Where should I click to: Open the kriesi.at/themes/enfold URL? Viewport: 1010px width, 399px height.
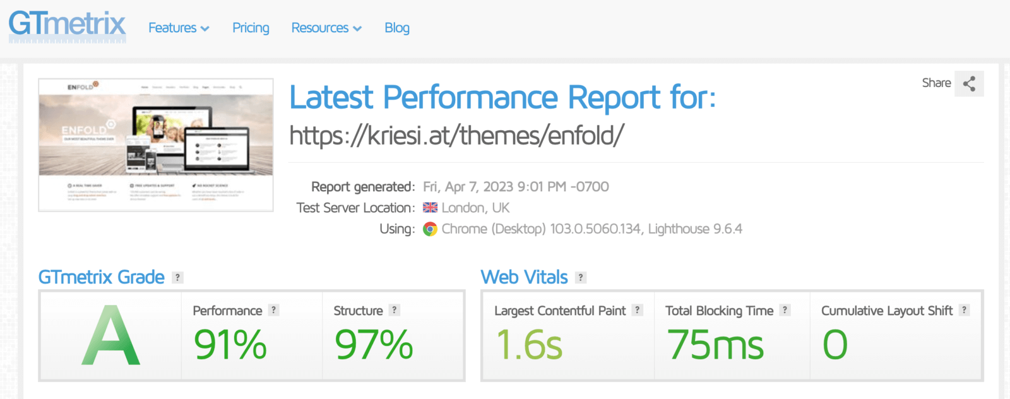(x=457, y=134)
